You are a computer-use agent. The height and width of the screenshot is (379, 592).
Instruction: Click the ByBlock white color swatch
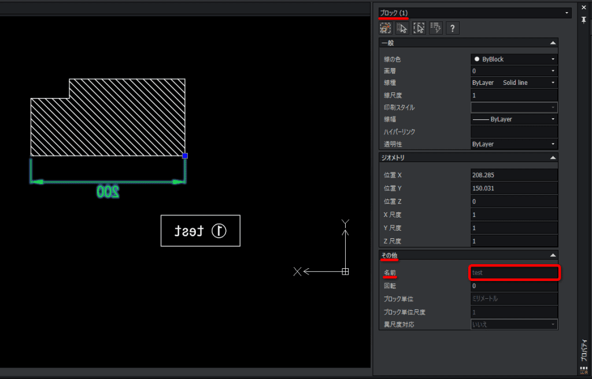click(x=477, y=59)
